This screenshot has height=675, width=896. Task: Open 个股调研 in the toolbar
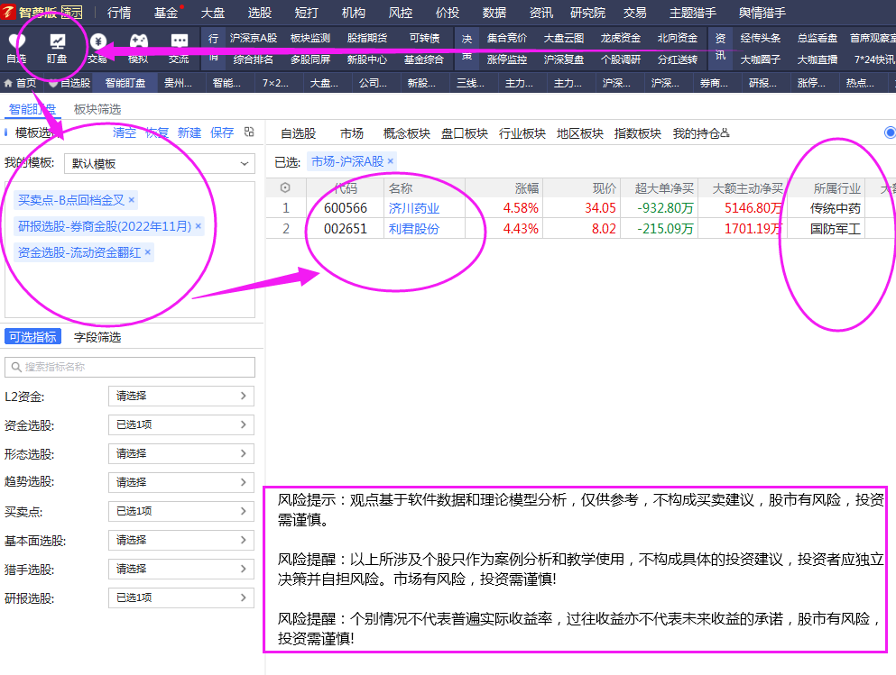tap(621, 59)
